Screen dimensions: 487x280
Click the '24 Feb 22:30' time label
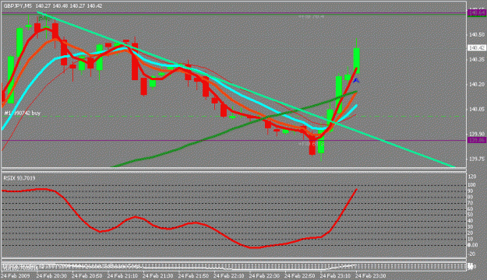tap(264, 275)
